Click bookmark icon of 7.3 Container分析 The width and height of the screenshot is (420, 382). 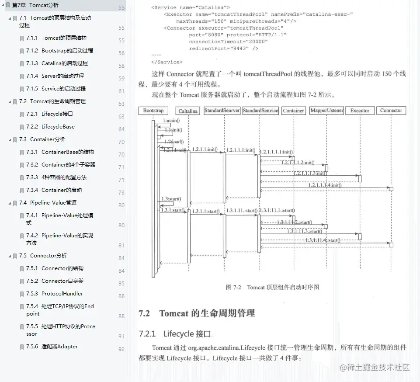(15, 140)
